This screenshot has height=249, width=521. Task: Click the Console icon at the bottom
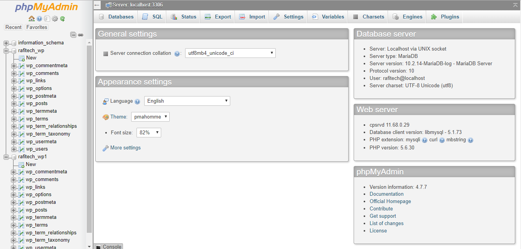[98, 247]
